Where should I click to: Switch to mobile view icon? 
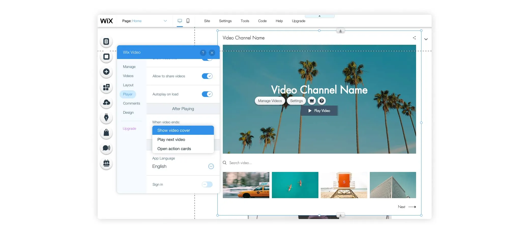tap(188, 21)
